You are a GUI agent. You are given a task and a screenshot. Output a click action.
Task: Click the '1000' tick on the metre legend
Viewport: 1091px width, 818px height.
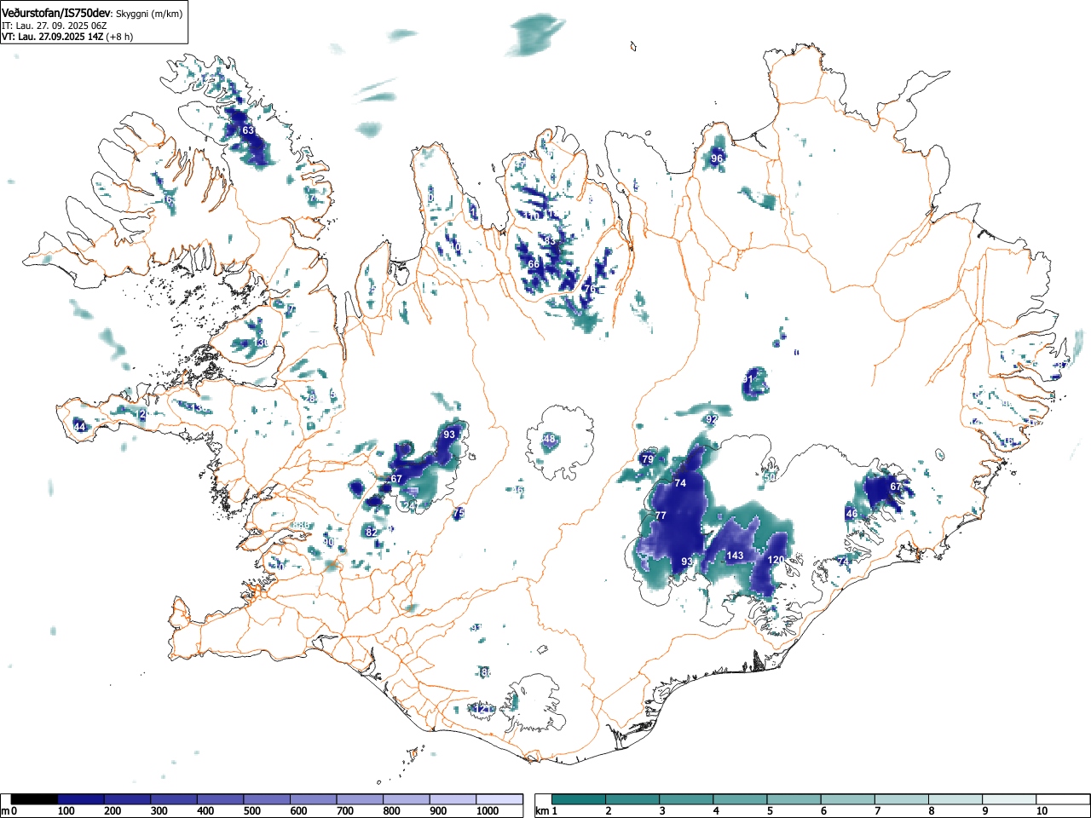click(488, 811)
